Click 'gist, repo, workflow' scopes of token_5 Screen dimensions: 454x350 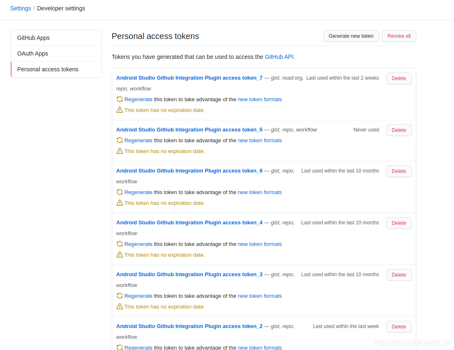[294, 130]
